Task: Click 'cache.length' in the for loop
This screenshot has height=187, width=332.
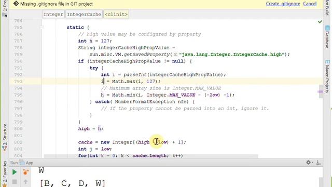Action: [149, 156]
